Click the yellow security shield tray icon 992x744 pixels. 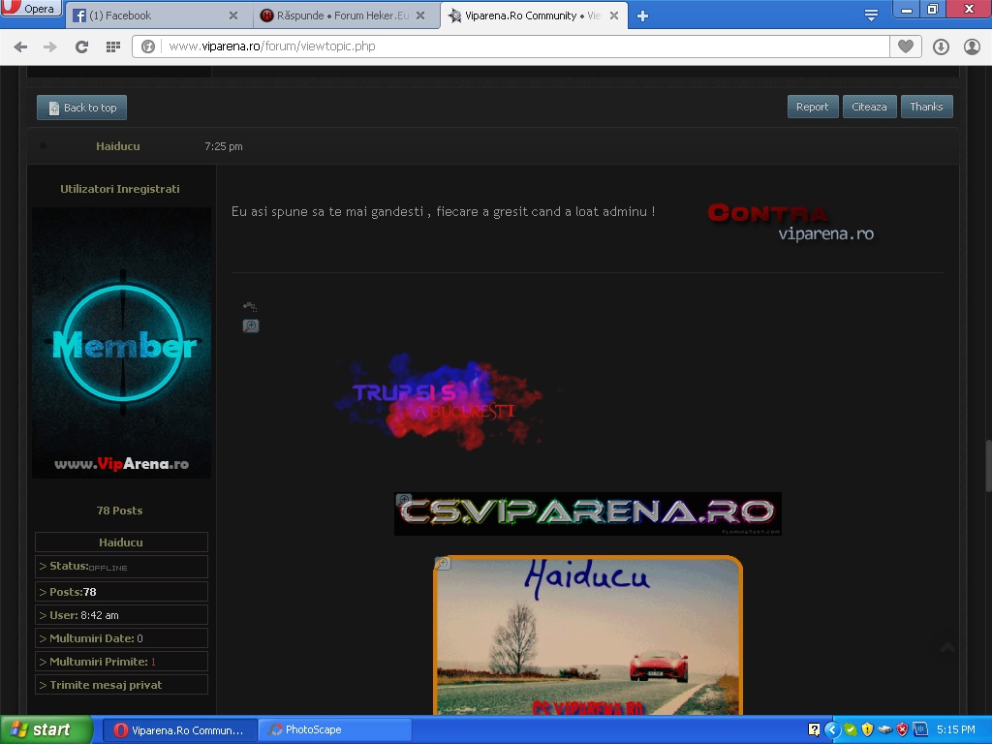[867, 729]
